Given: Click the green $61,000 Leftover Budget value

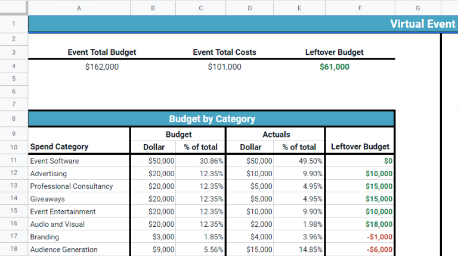Looking at the screenshot, I should tap(335, 67).
